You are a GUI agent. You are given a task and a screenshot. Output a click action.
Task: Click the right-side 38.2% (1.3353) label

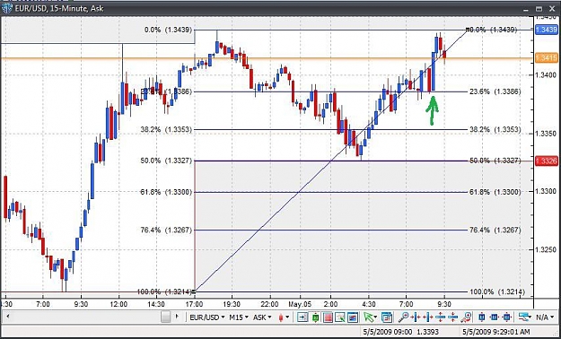coord(495,129)
